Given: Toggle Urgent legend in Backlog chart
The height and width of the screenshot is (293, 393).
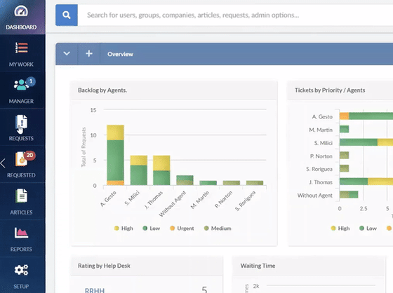Looking at the screenshot, I should tap(182, 229).
